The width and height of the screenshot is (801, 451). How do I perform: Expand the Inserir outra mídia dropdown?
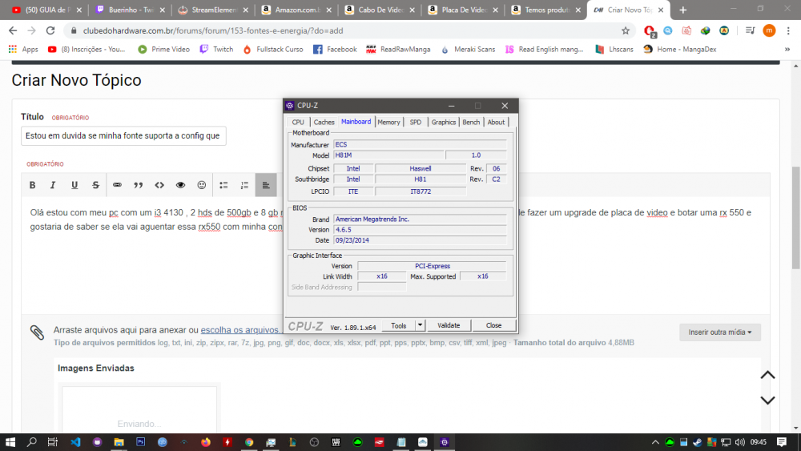[719, 332]
